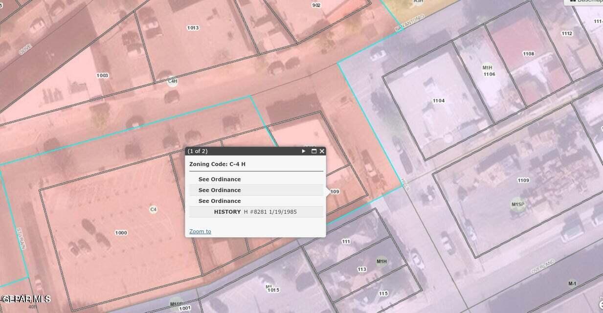This screenshot has height=313, width=603.
Task: Click the '(1 of 2)' popup counter
Action: [198, 151]
